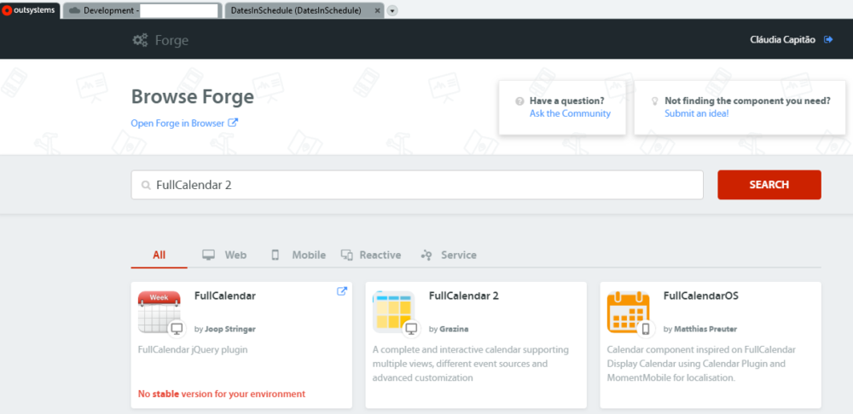Viewport: 853px width, 414px height.
Task: Select the Service filter tab
Action: [449, 255]
